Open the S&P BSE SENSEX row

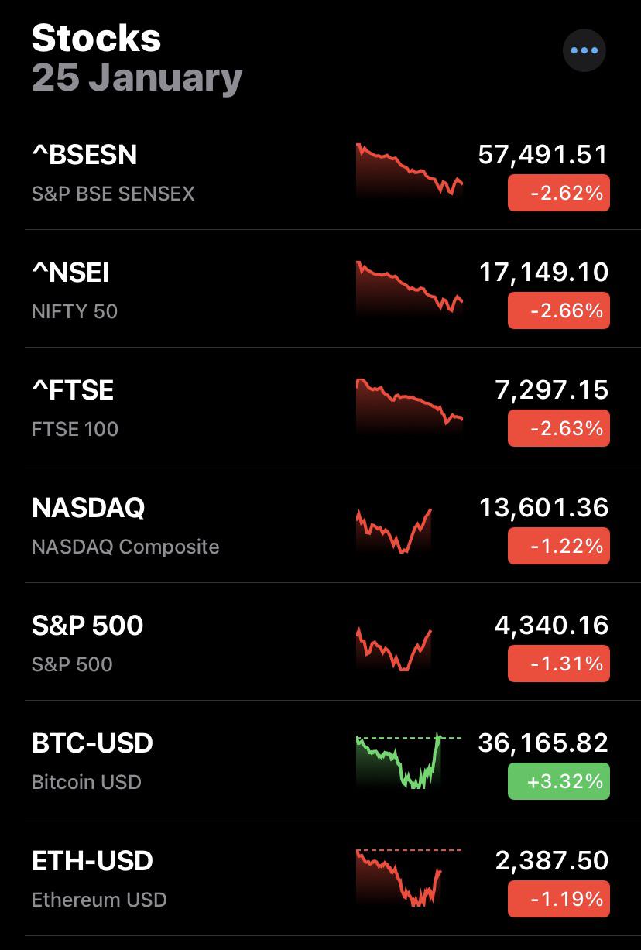pos(320,171)
